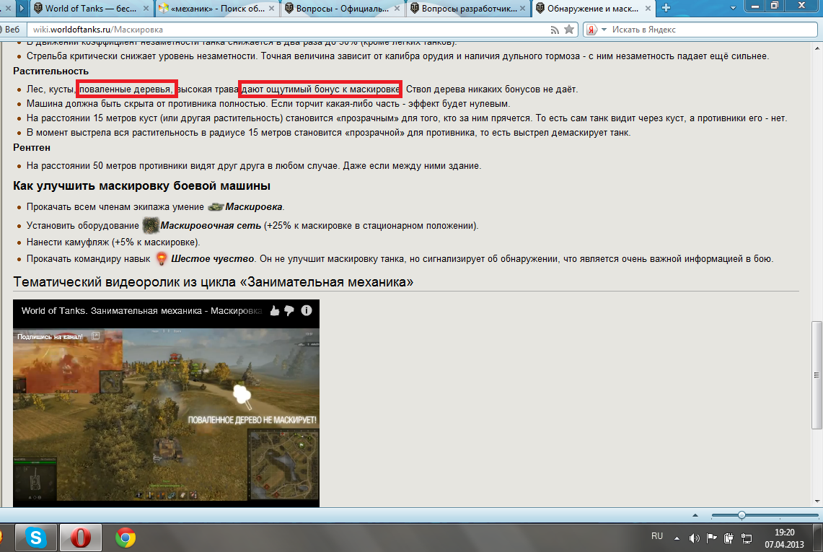This screenshot has width=823, height=552.
Task: Click the zoom slider handle in status bar
Action: [x=741, y=515]
